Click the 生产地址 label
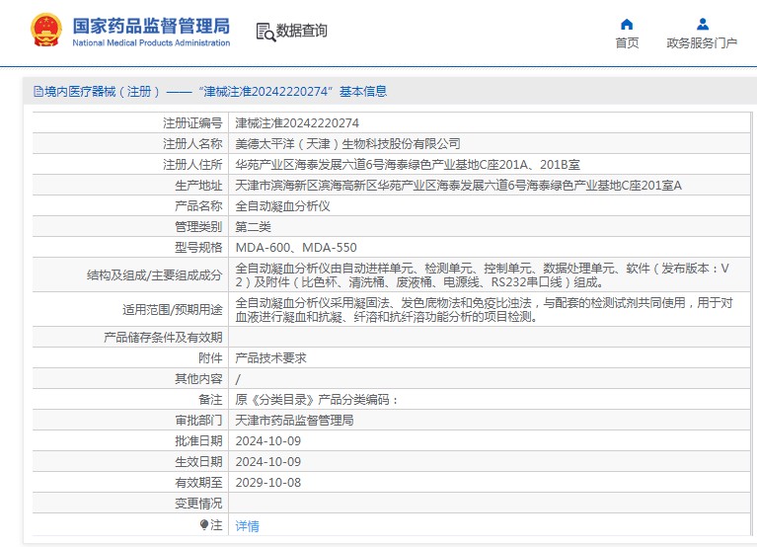 point(198,186)
